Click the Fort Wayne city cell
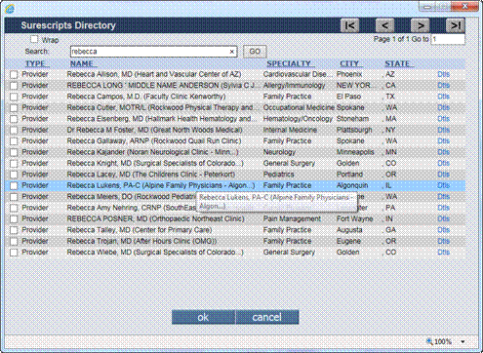This screenshot has width=483, height=353. point(354,218)
